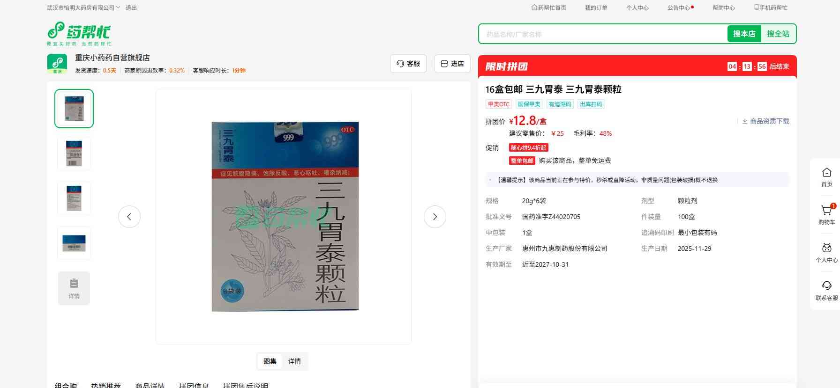Show the previous product image
This screenshot has height=388, width=840.
pyautogui.click(x=129, y=217)
